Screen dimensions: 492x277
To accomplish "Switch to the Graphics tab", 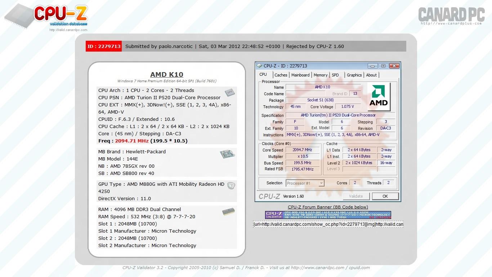I will [x=354, y=75].
